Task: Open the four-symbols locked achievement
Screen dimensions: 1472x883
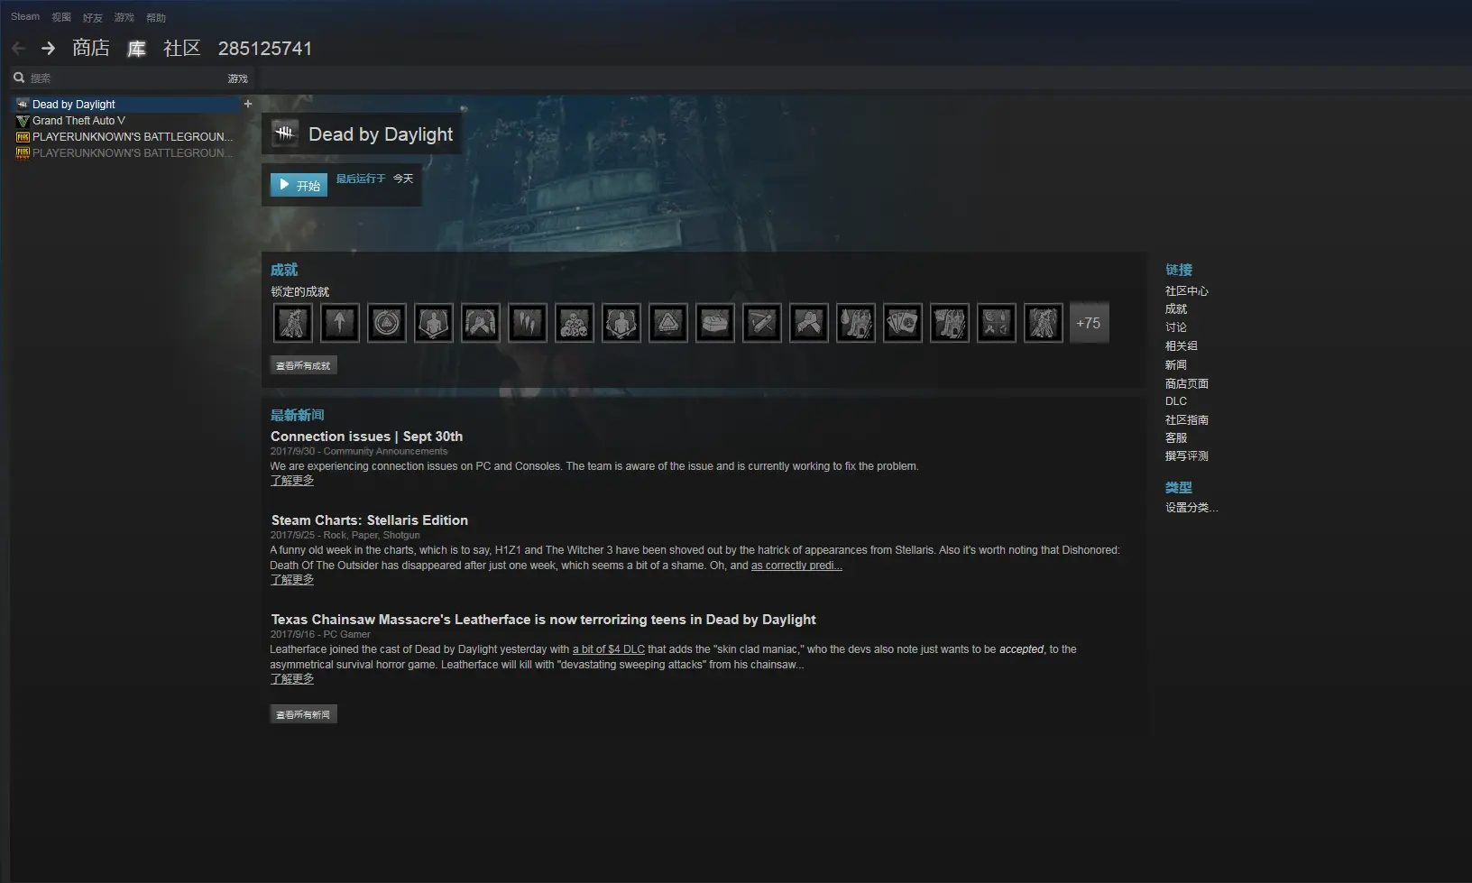Action: 997,323
